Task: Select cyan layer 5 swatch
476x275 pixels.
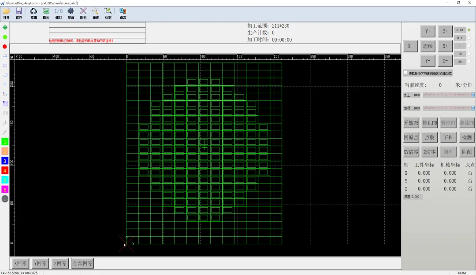Action: point(5,180)
